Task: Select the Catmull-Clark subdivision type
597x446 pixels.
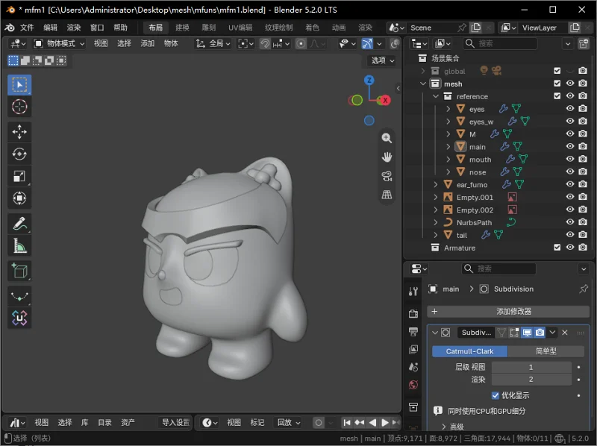Action: point(469,351)
